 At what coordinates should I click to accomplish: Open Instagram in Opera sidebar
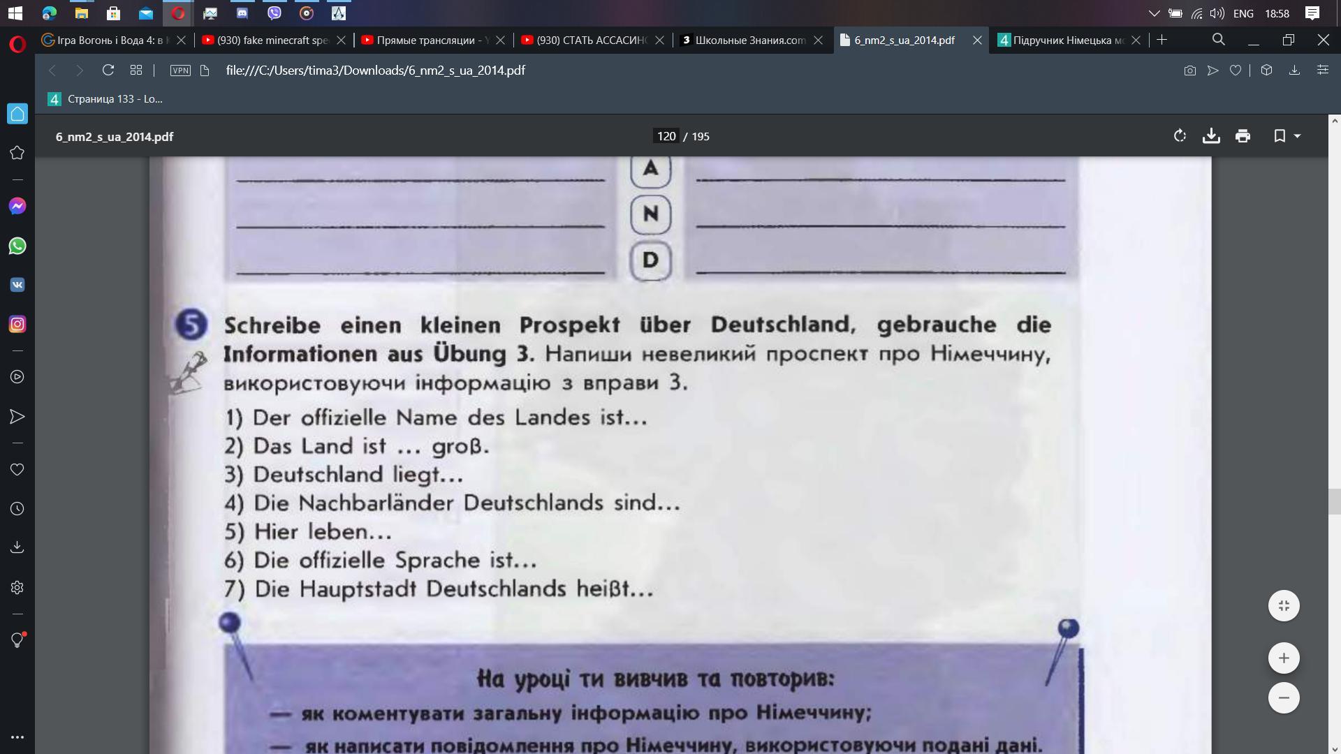[17, 324]
